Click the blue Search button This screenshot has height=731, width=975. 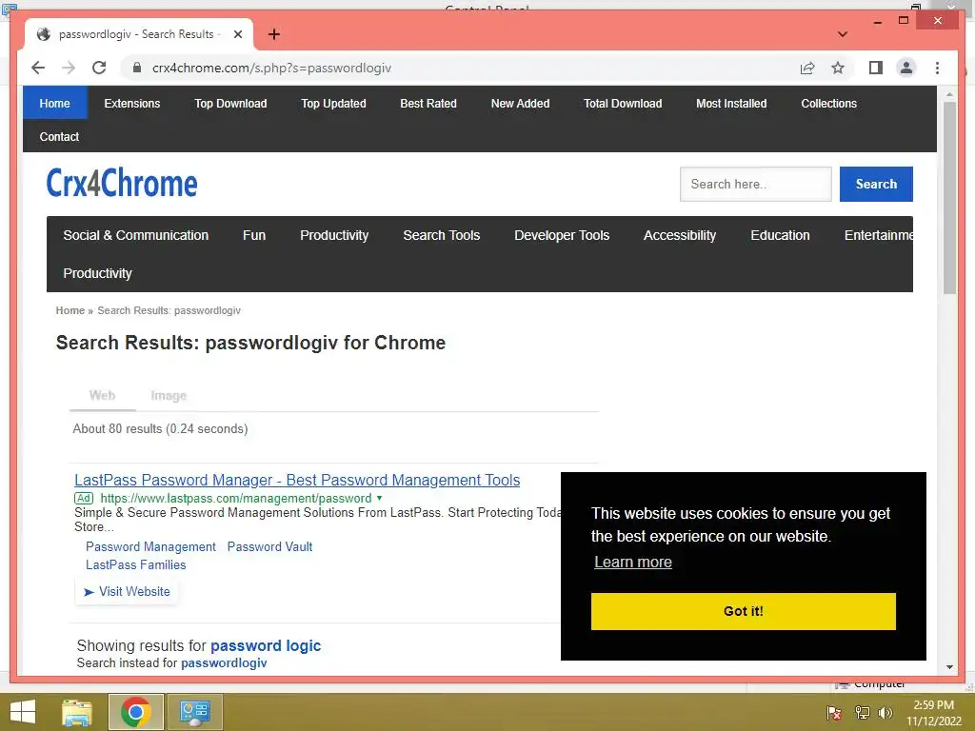coord(876,184)
